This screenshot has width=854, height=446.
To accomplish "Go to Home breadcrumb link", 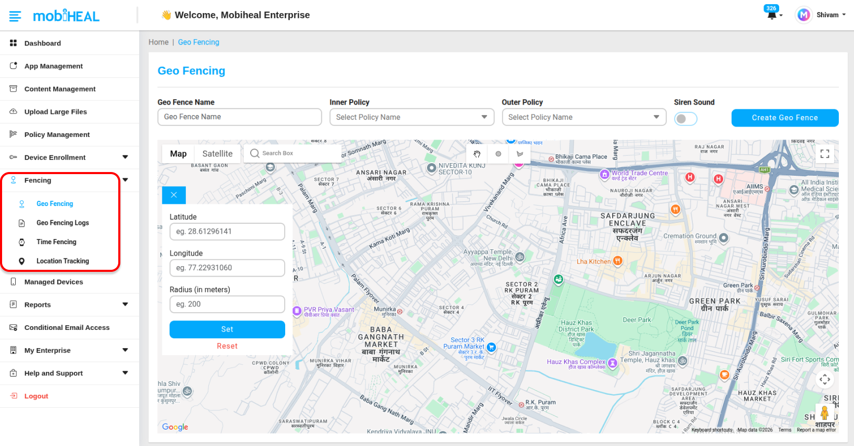I will pyautogui.click(x=159, y=42).
